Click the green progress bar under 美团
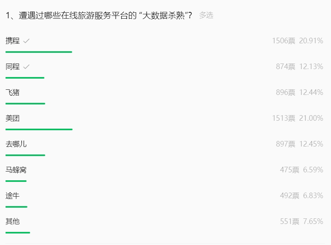The width and height of the screenshot is (331, 245). click(39, 129)
